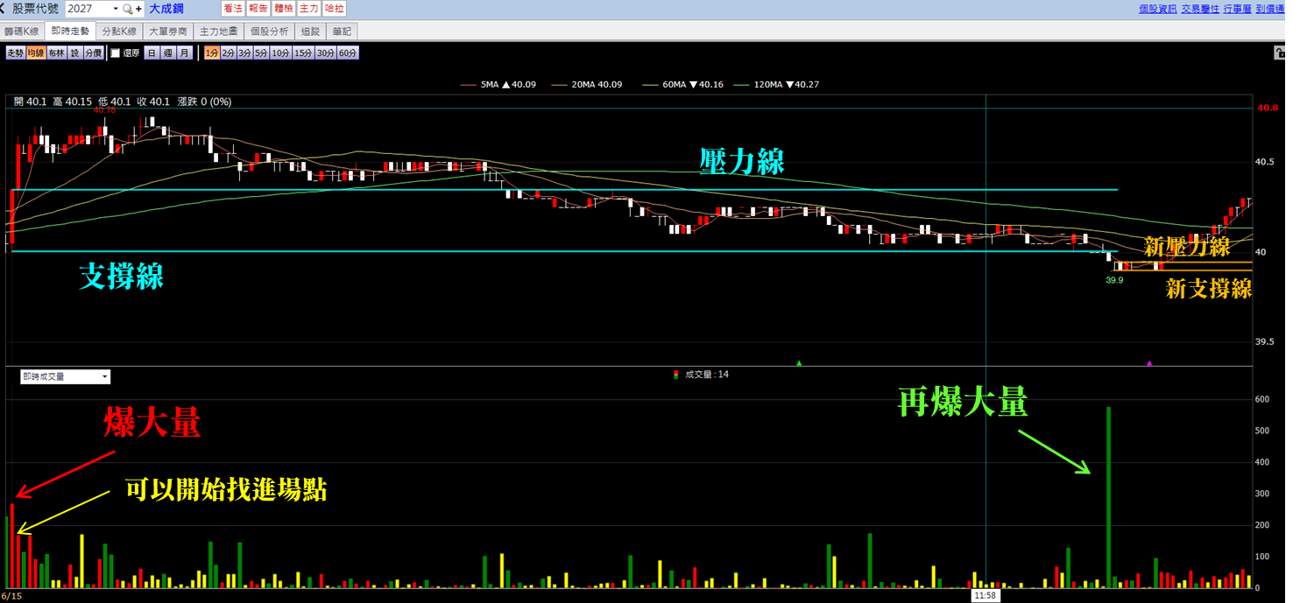Click the back arrow beside 股票代號
The image size is (1307, 603).
tap(4, 8)
